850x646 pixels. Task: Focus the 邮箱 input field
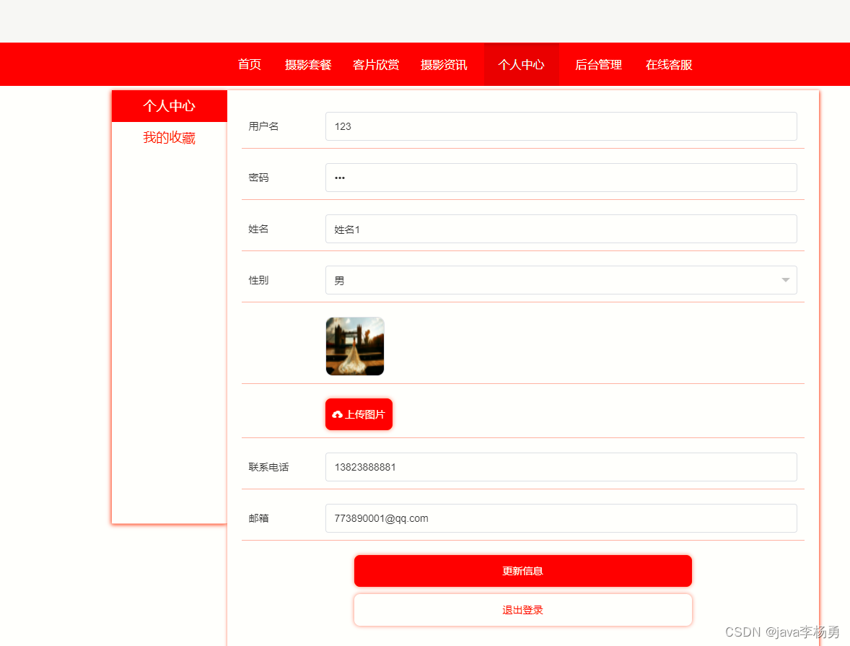561,518
